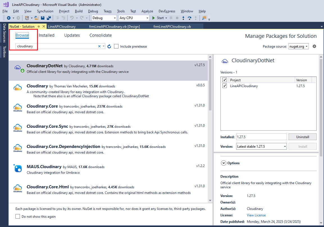This screenshot has width=324, height=227.
Task: Click the MAUS.Cloudinary package icon
Action: click(x=18, y=168)
